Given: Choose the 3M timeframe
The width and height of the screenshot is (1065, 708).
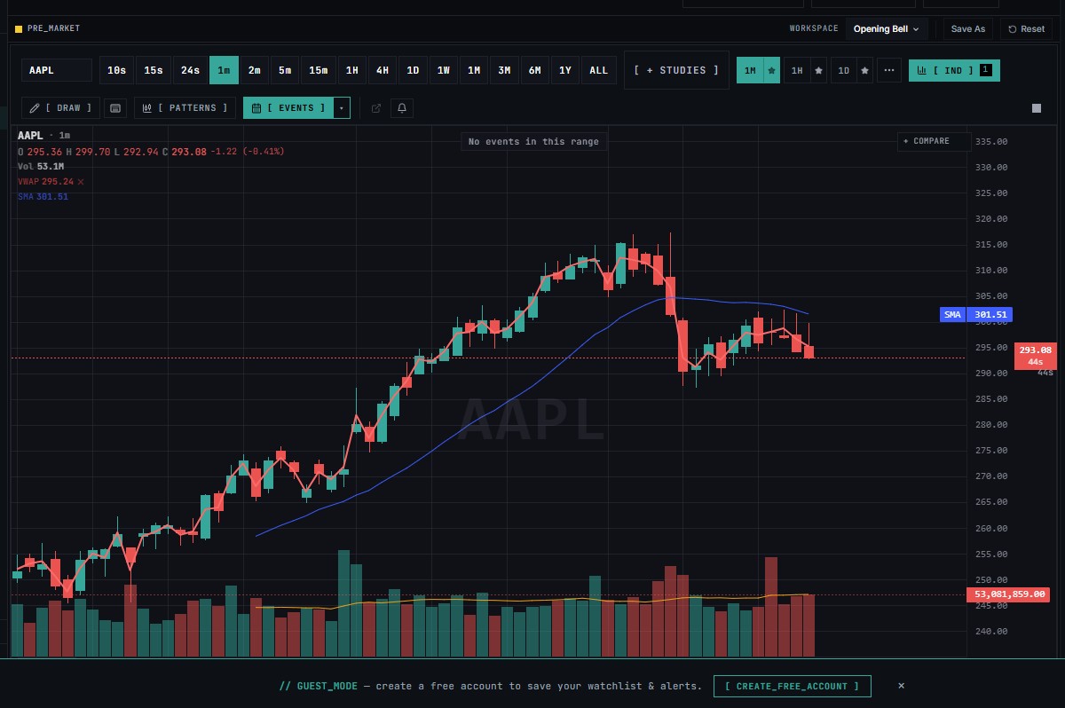Looking at the screenshot, I should [x=504, y=70].
